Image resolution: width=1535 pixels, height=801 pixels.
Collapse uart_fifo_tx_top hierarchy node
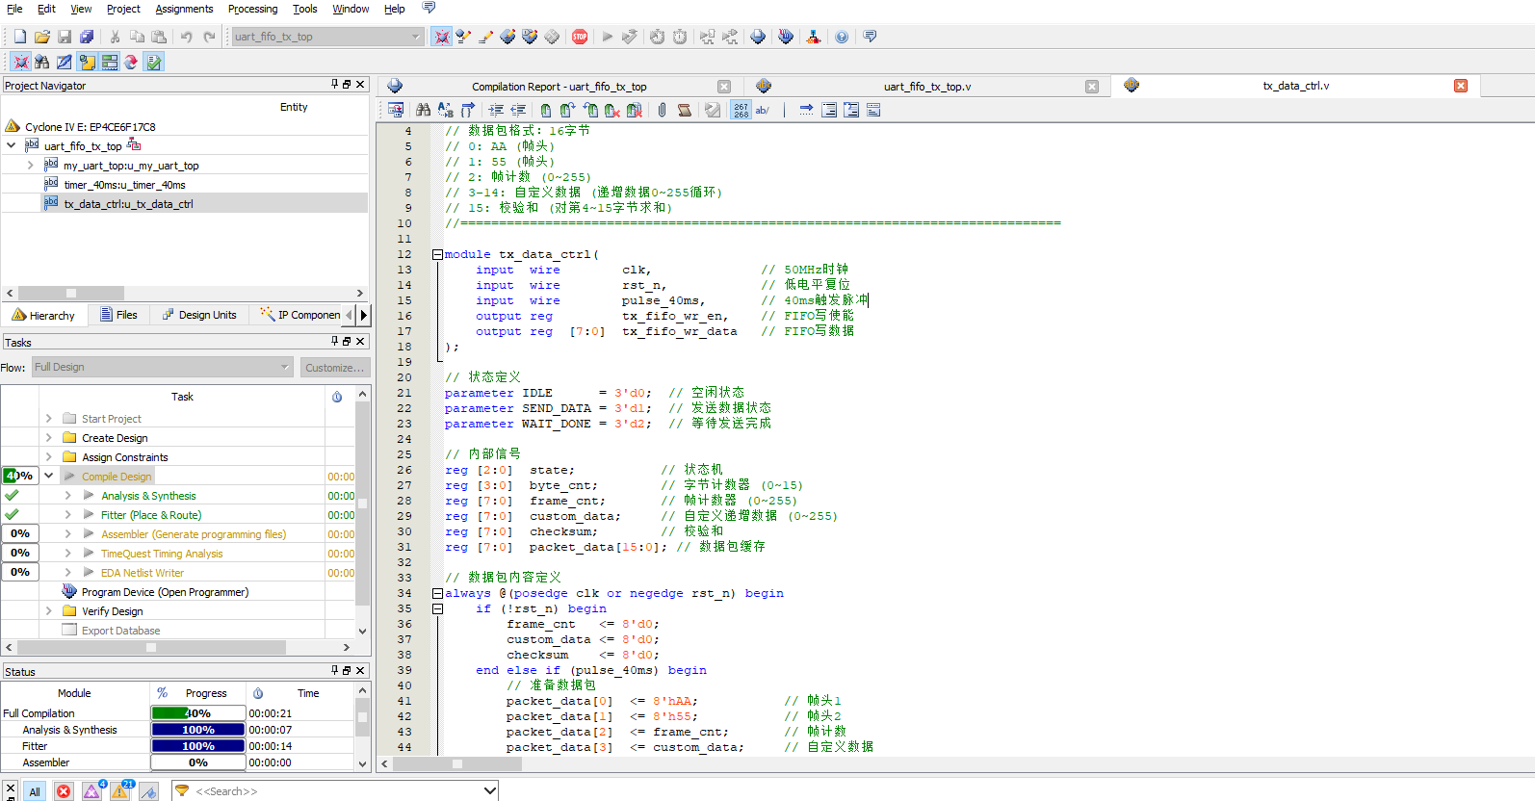click(11, 146)
